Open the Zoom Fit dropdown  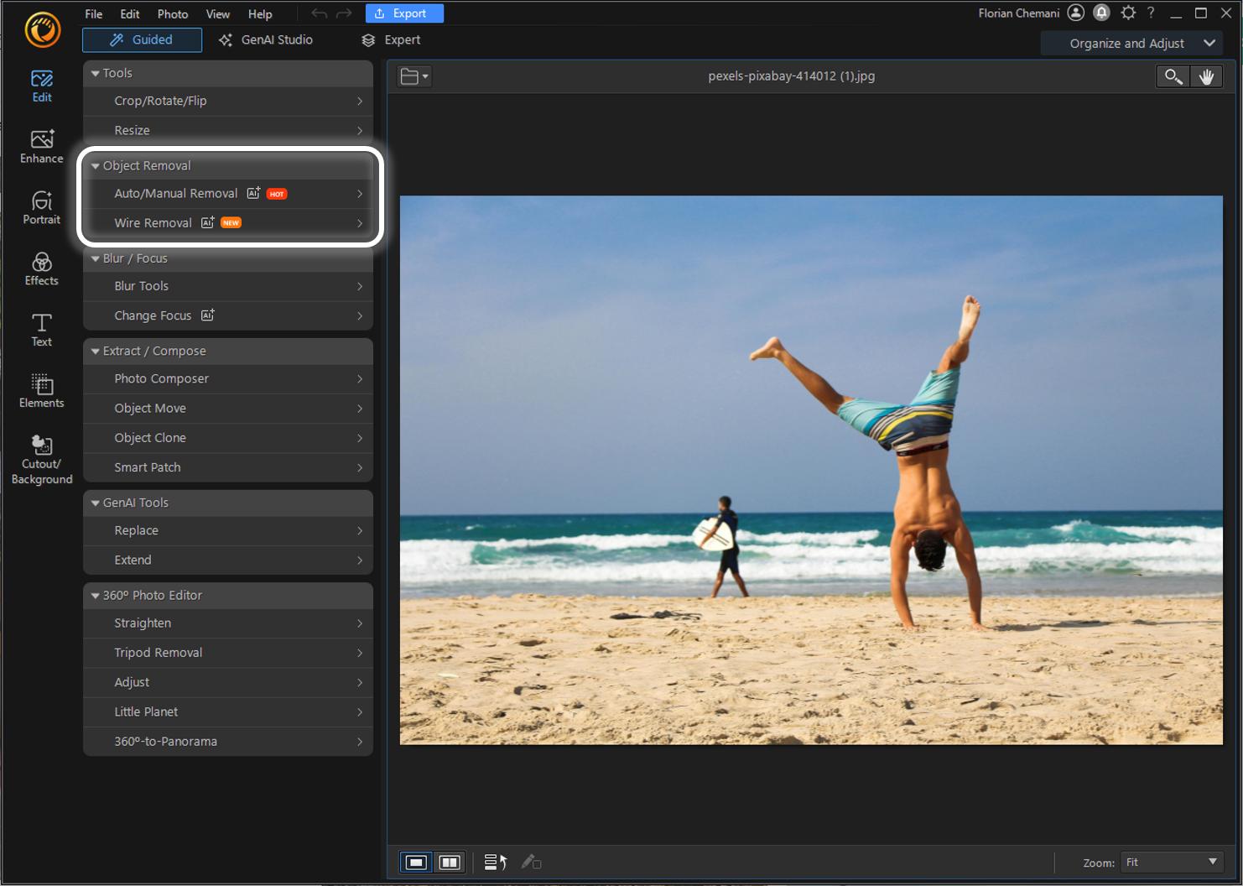coord(1171,862)
